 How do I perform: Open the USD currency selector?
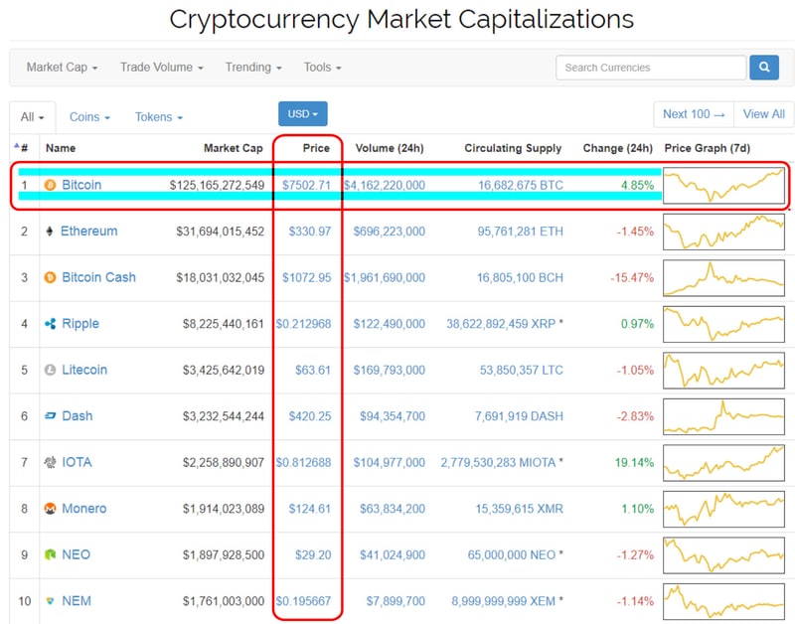[302, 114]
